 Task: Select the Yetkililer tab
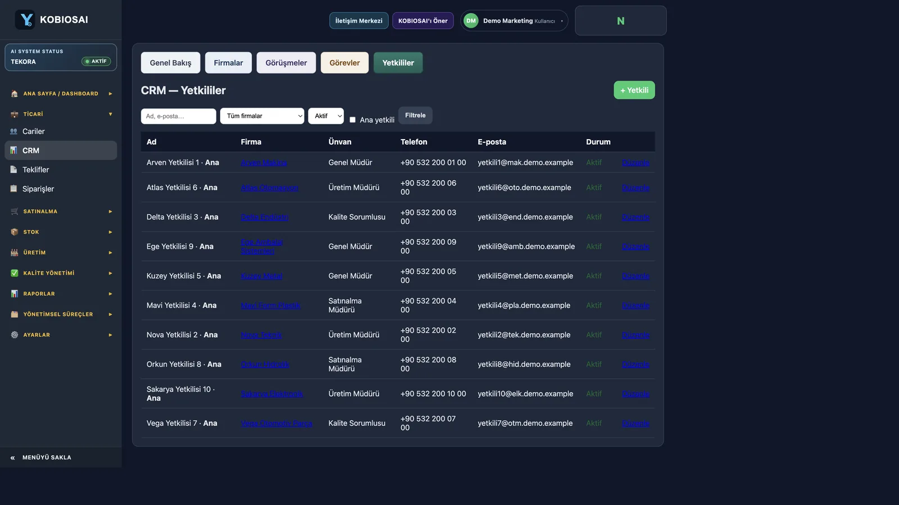click(398, 63)
